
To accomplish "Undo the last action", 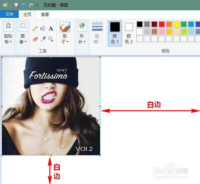I will coord(24,5).
